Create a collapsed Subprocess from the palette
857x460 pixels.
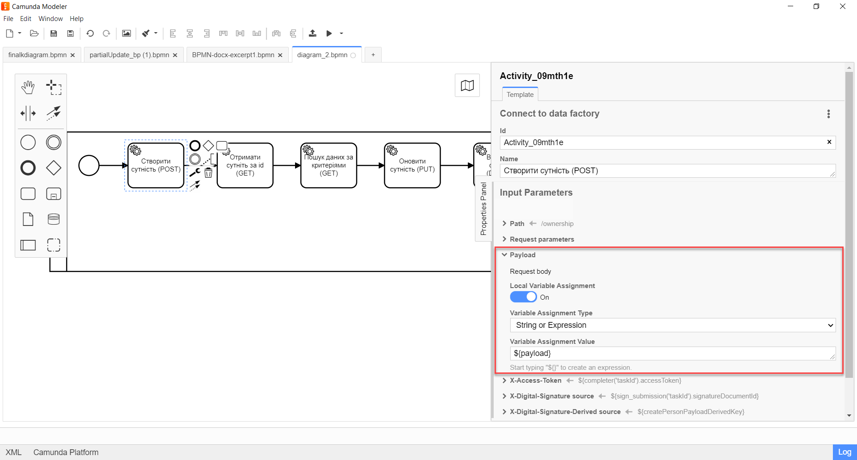point(54,194)
